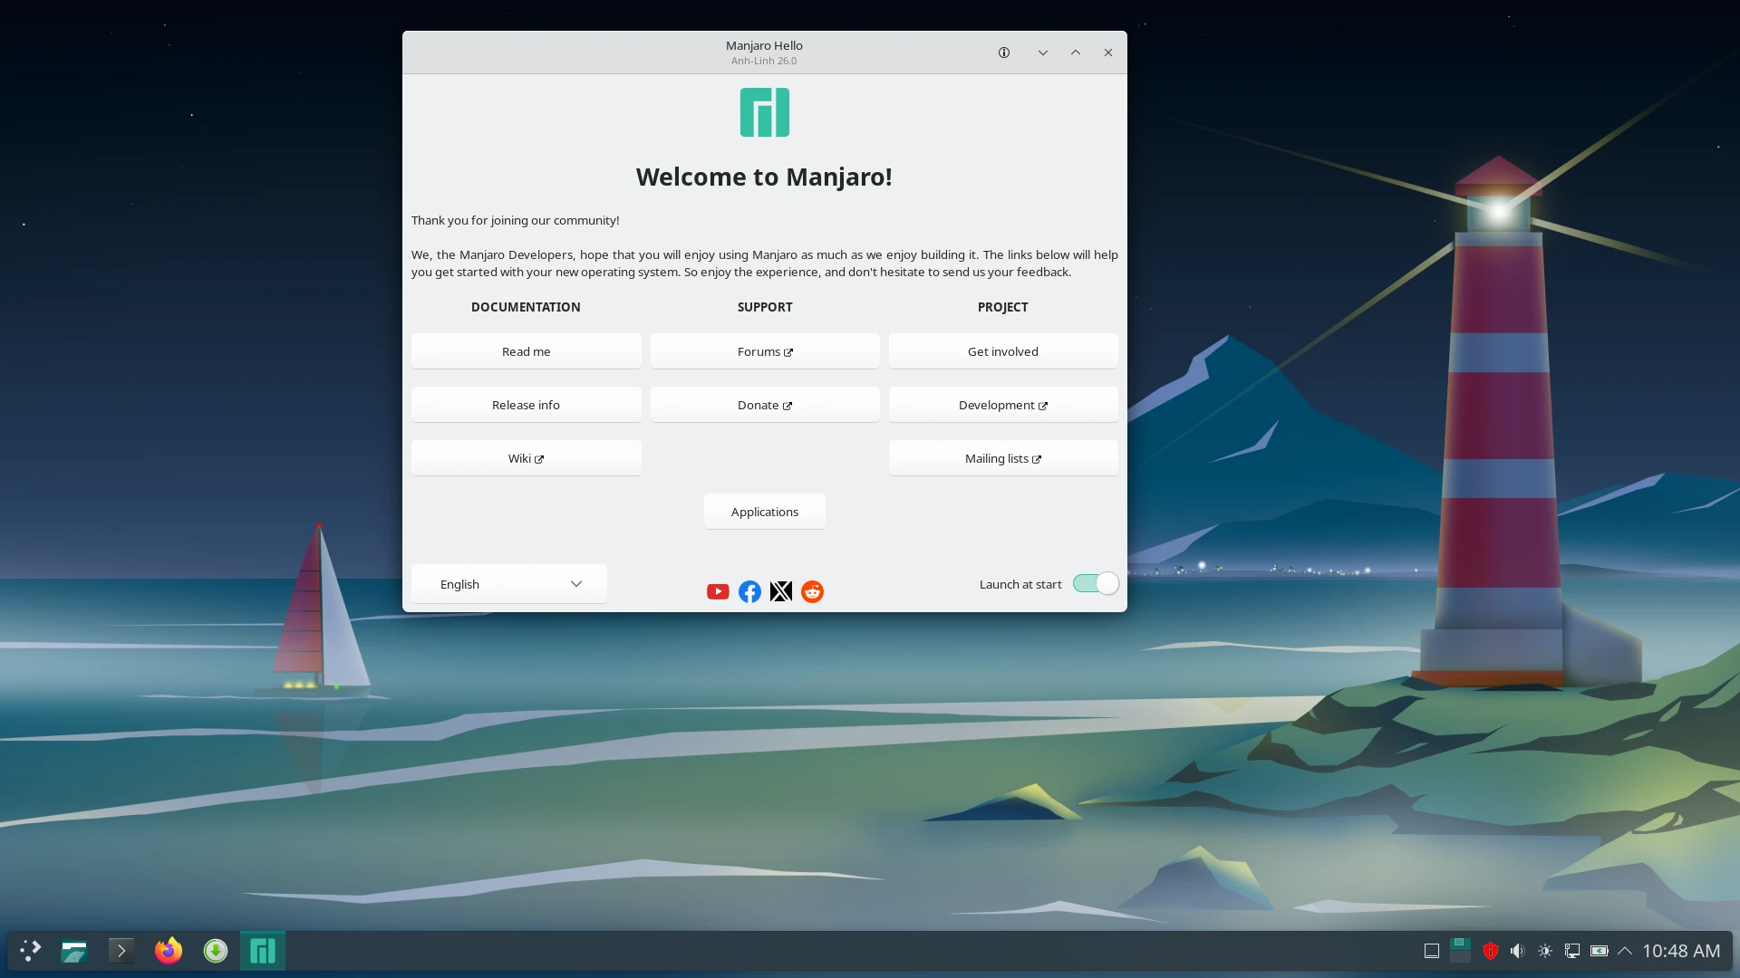Visit the Reddit community icon
The image size is (1740, 978).
pos(811,591)
